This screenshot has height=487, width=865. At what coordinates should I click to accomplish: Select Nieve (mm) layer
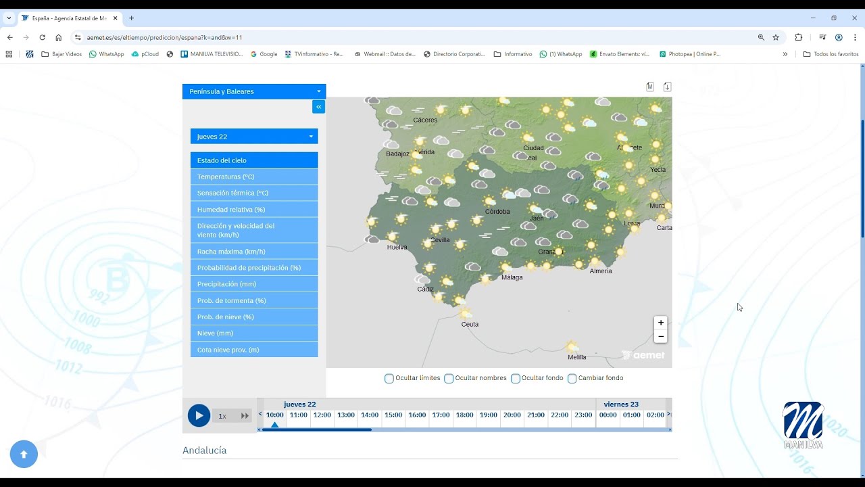click(x=254, y=333)
